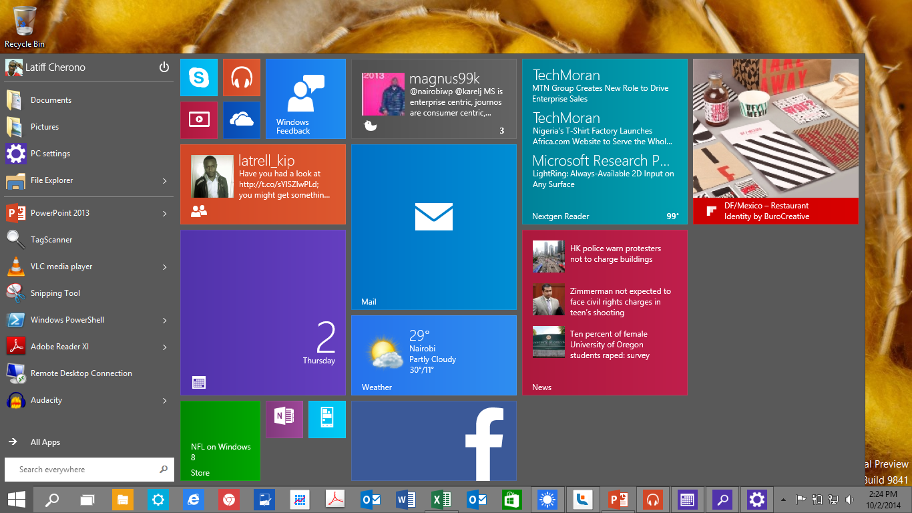Expand the File Explorer jump list arrow

[164, 180]
